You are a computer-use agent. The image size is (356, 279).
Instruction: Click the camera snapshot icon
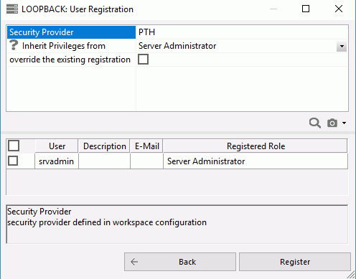(332, 123)
